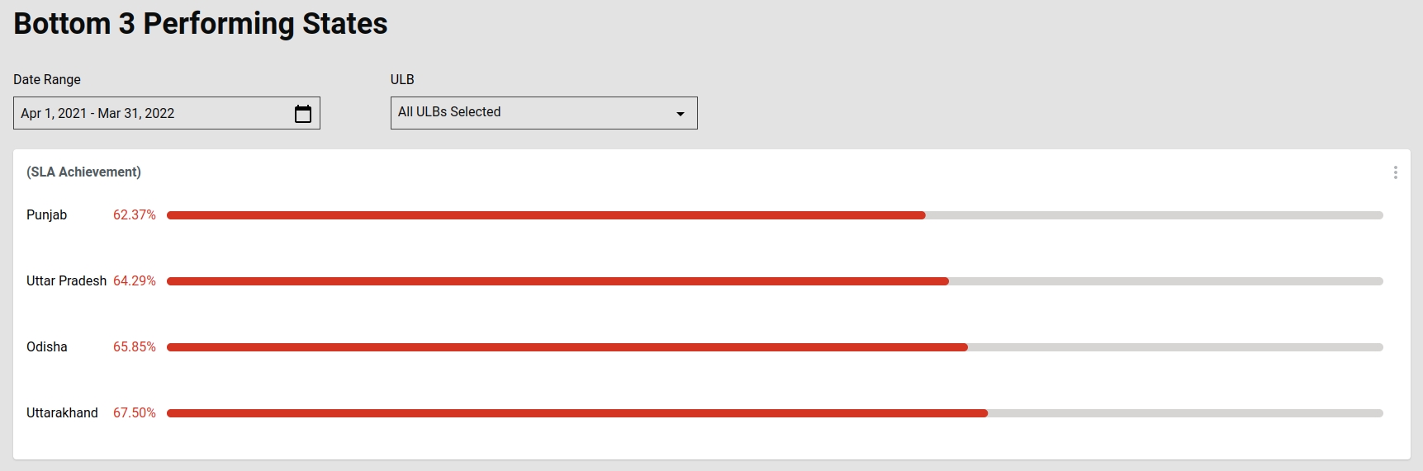Screen dimensions: 1423x471
Task: Open the All ULBs Selected combo box
Action: pos(532,113)
